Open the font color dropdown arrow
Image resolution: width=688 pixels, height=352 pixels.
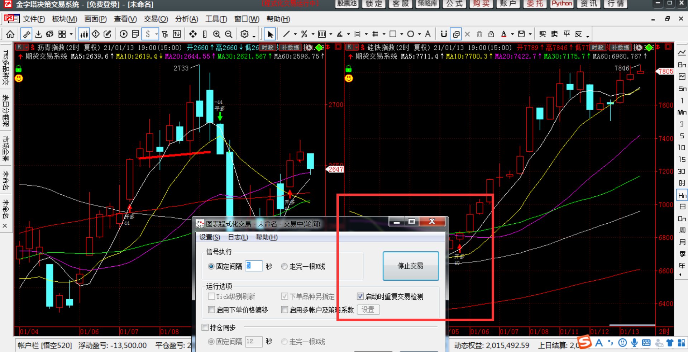click(512, 34)
